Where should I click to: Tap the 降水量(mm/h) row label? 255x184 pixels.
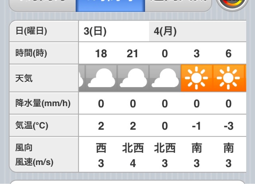point(43,103)
